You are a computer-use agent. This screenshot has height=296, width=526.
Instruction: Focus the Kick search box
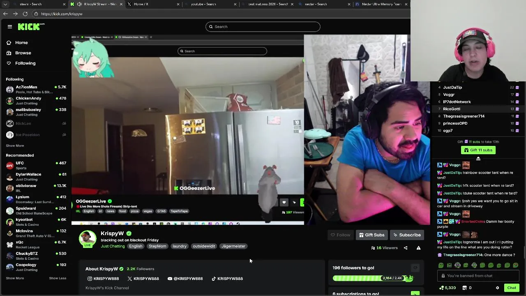click(x=263, y=27)
